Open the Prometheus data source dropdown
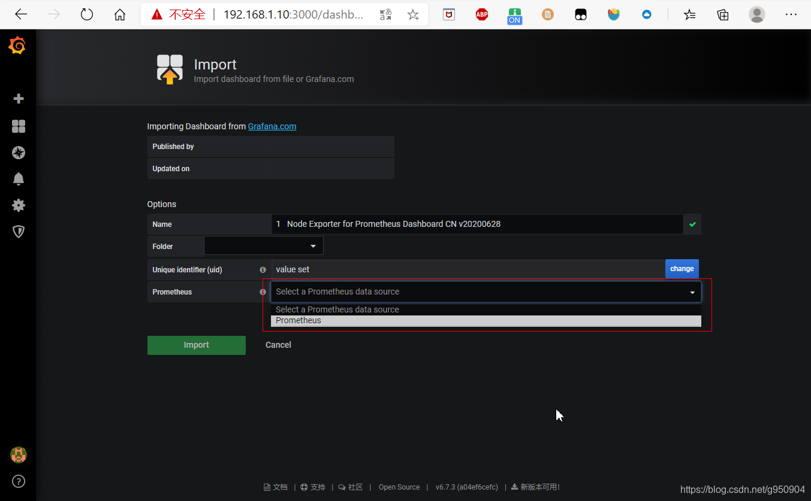The image size is (811, 501). (486, 292)
